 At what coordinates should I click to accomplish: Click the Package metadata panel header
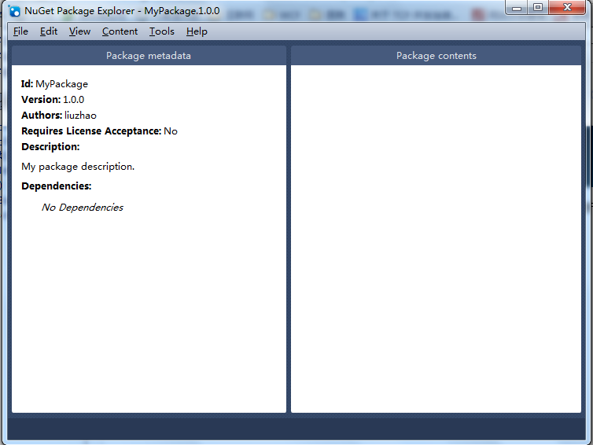pos(149,56)
